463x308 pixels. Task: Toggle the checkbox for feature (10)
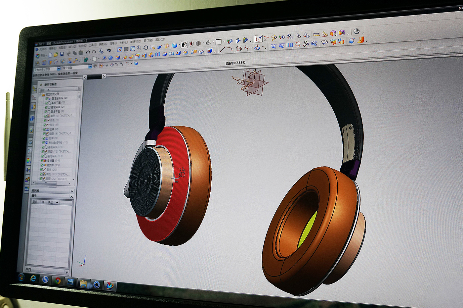tap(44, 143)
